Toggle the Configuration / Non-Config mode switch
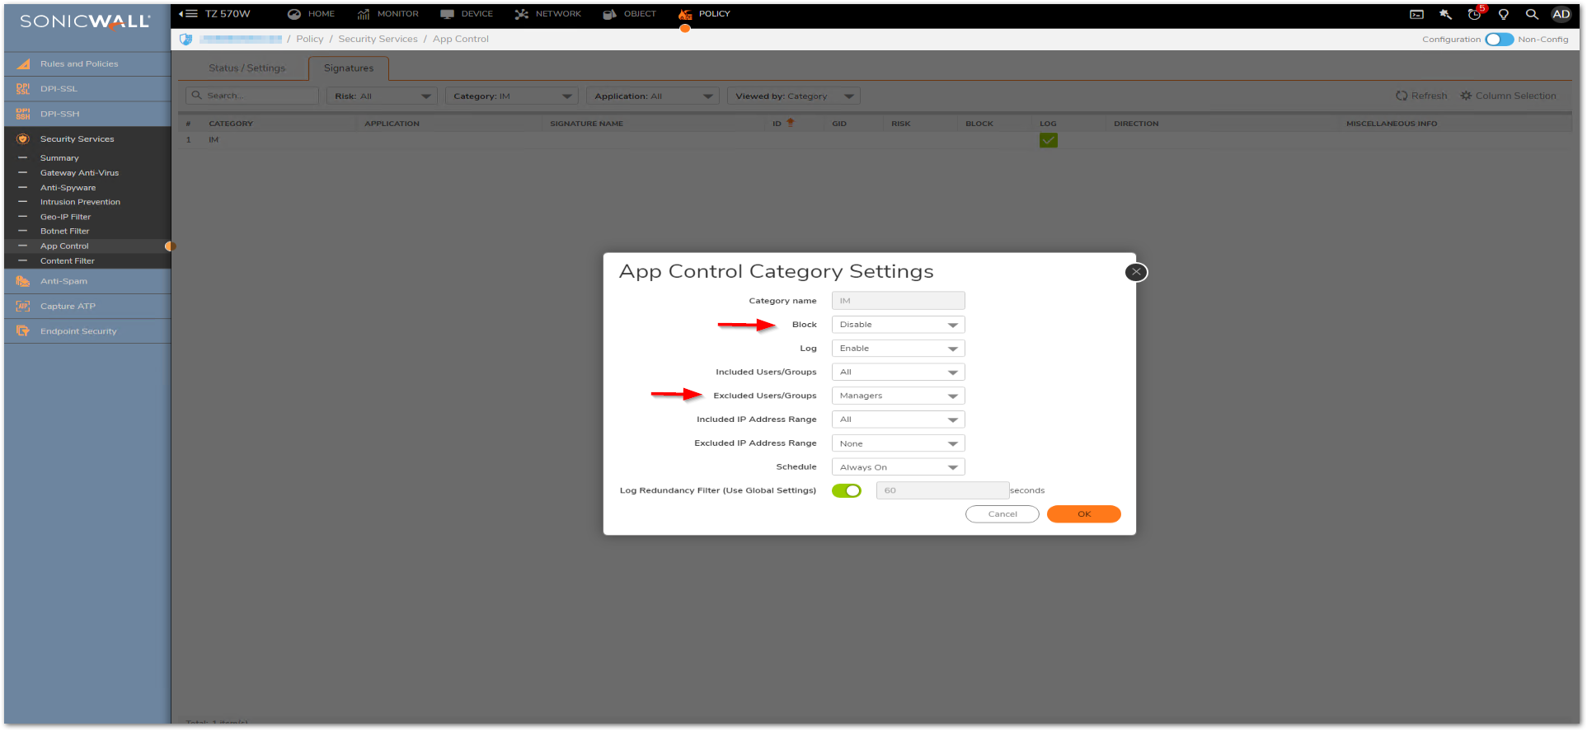1587x731 pixels. [x=1499, y=40]
